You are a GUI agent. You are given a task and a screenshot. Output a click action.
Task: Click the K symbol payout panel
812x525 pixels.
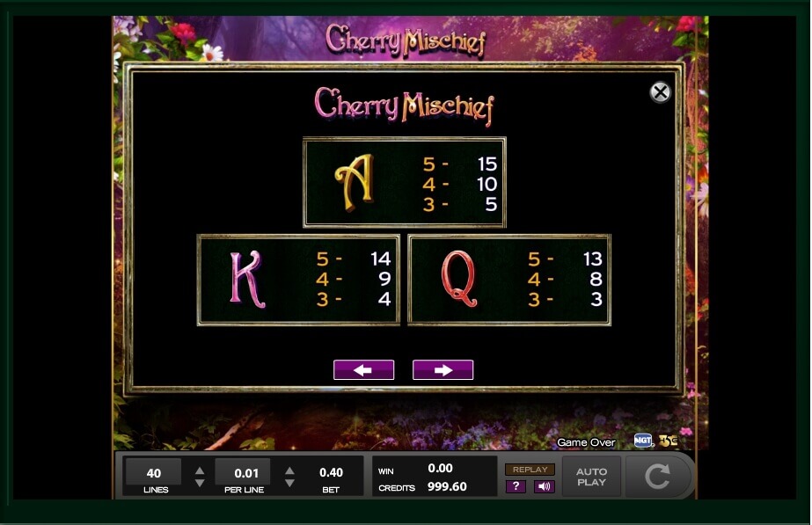tap(298, 280)
